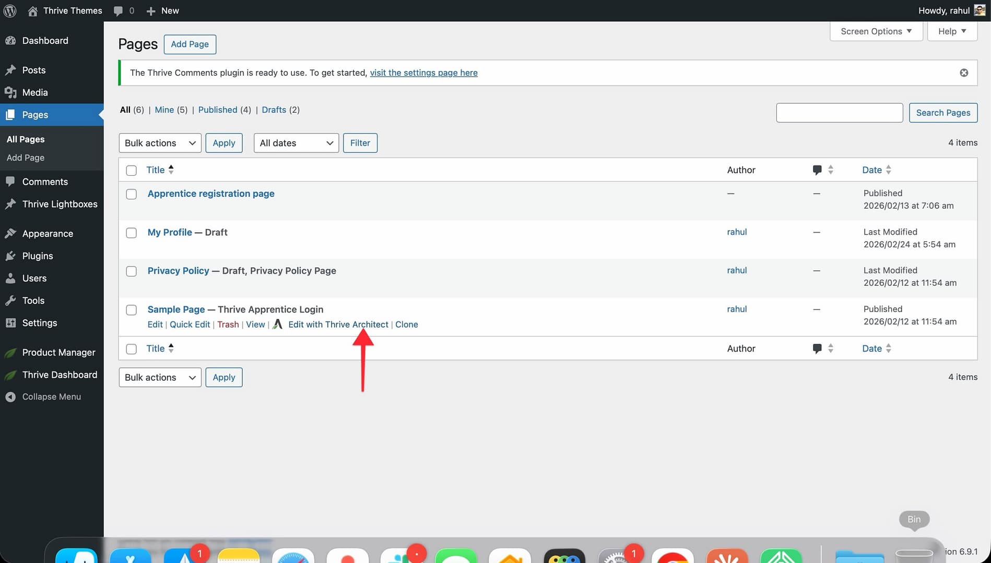The image size is (991, 563).
Task: Filter by the Drafts tab
Action: [x=274, y=110]
